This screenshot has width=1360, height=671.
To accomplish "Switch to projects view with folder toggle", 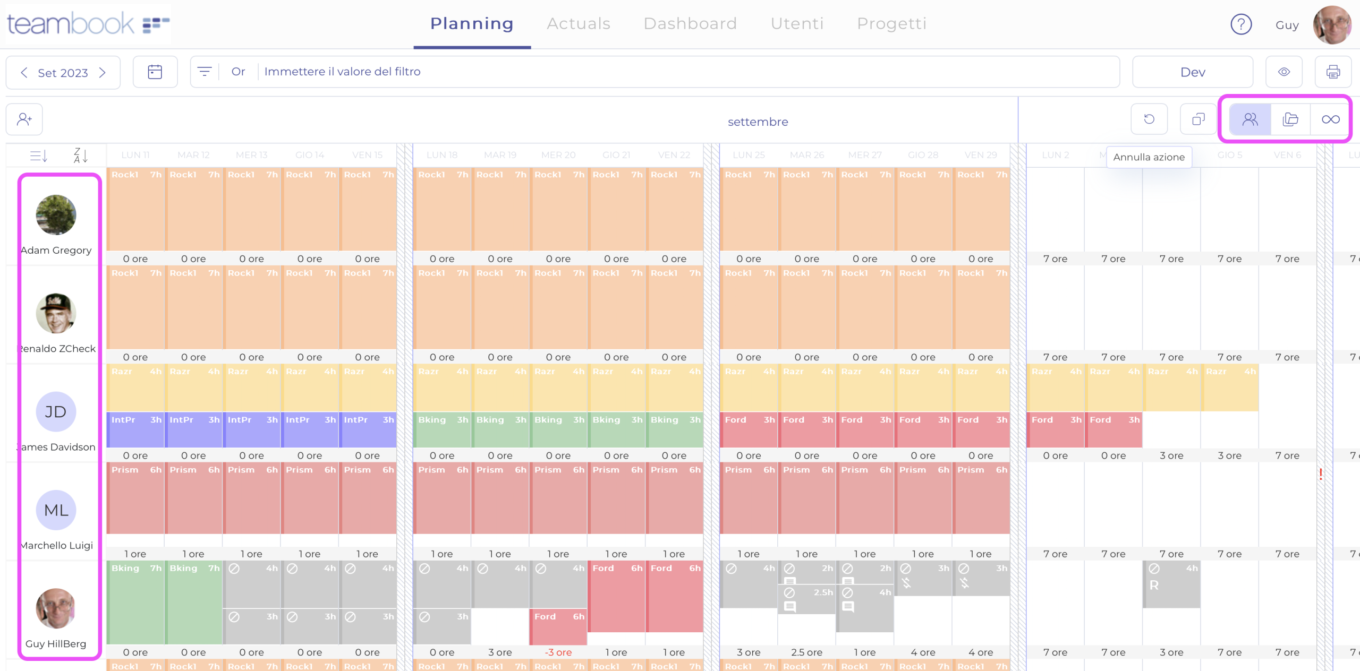I will click(x=1290, y=119).
